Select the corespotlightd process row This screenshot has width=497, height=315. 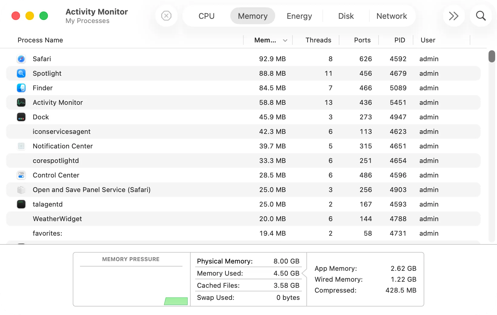243,161
